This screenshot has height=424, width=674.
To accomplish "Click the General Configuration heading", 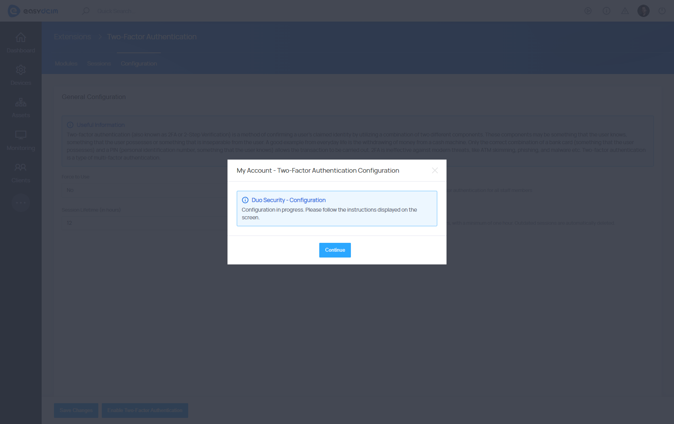I will tap(94, 97).
